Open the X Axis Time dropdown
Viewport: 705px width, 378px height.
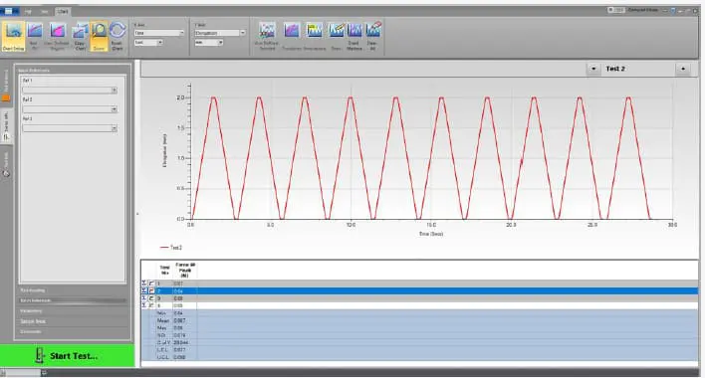159,33
